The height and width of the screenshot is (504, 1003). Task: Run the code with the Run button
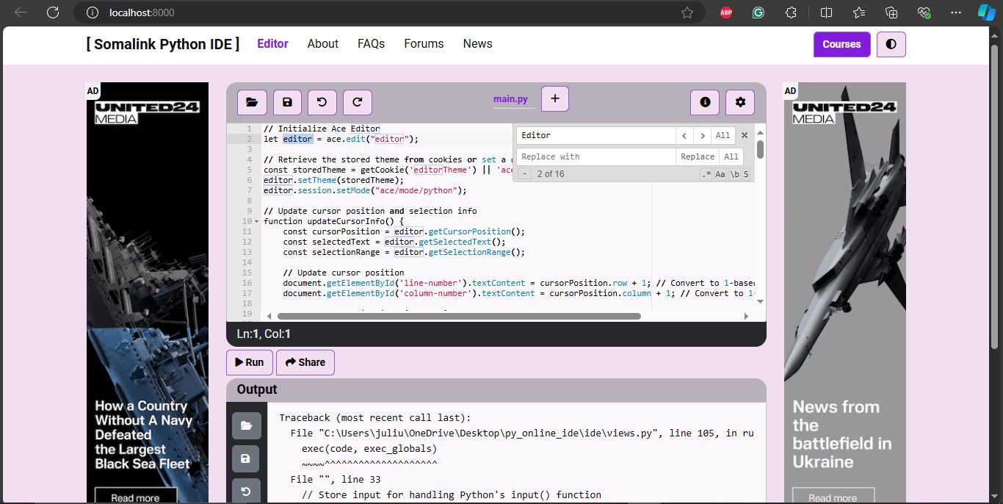pos(250,362)
